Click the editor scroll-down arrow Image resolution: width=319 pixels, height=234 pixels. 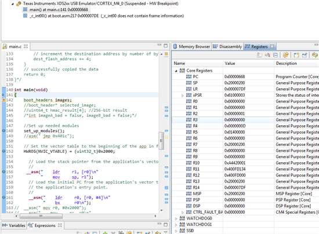(162, 210)
